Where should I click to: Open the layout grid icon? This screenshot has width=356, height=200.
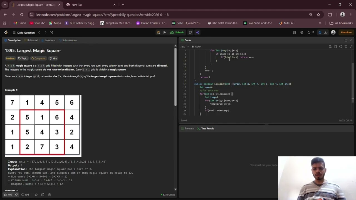[294, 32]
